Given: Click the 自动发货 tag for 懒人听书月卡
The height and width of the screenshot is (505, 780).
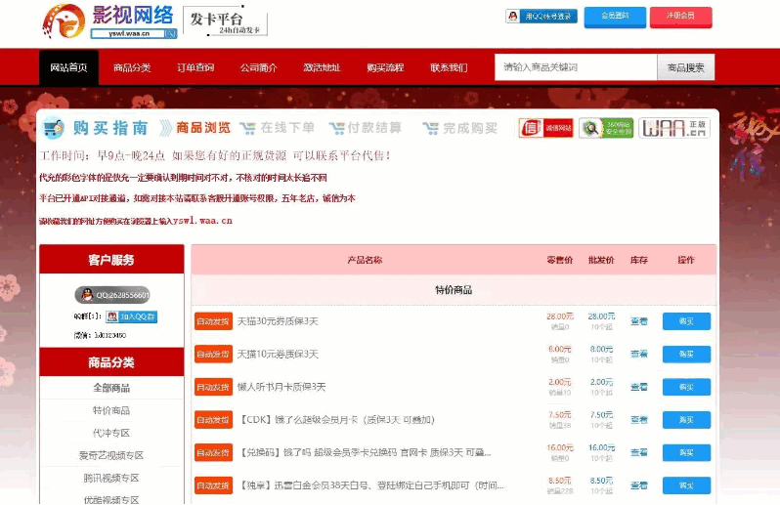Looking at the screenshot, I should click(x=213, y=387).
